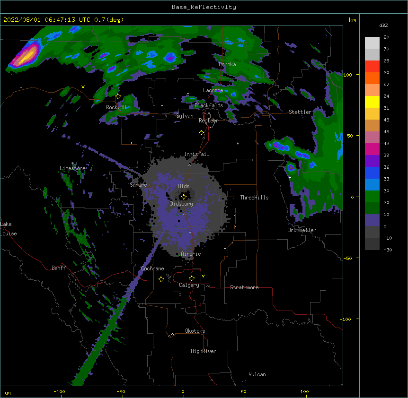Click the Drumheller town label

[x=302, y=230]
